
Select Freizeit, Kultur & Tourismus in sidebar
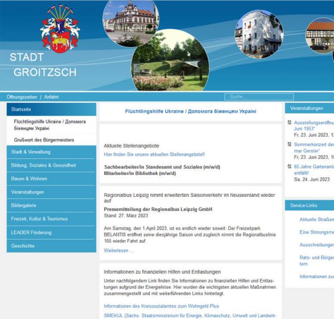[x=51, y=219]
